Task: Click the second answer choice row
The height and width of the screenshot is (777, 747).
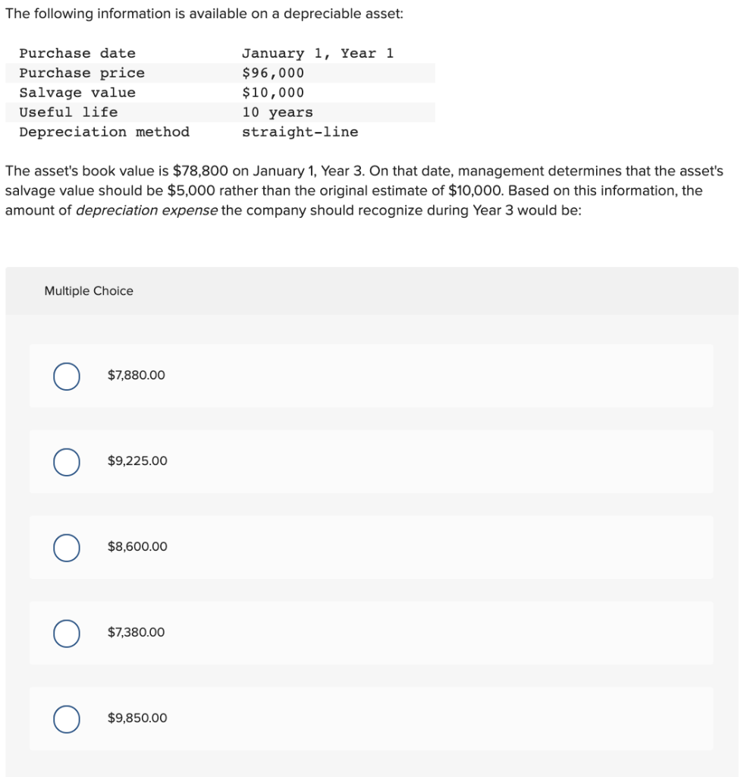Action: tap(372, 461)
